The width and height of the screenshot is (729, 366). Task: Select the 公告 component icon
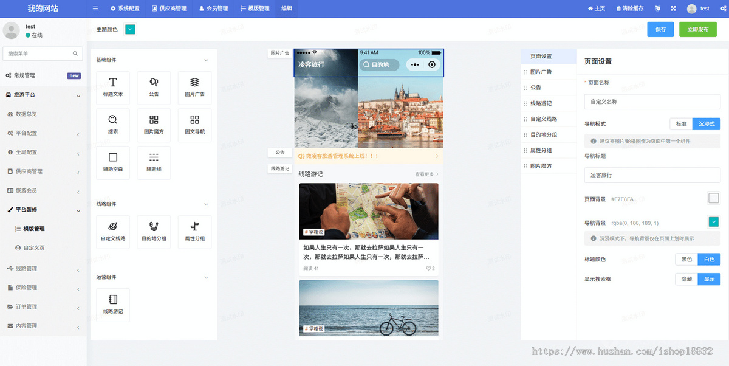point(154,87)
